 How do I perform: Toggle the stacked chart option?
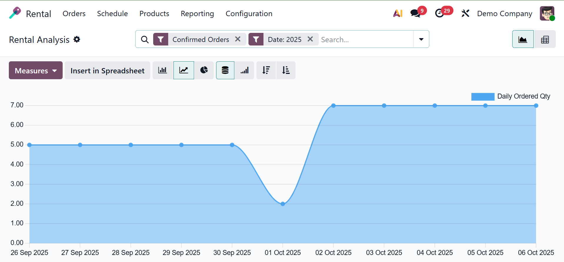[225, 70]
